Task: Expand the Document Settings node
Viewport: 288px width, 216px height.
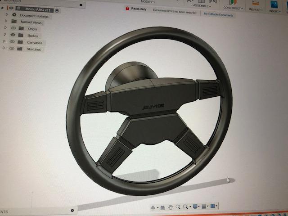Action: [x=7, y=14]
